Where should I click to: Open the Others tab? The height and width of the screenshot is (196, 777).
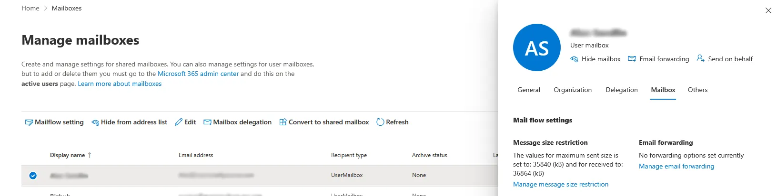[697, 90]
